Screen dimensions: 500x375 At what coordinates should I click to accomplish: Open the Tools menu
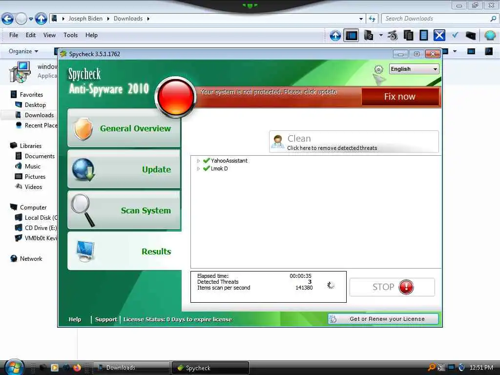(x=70, y=35)
